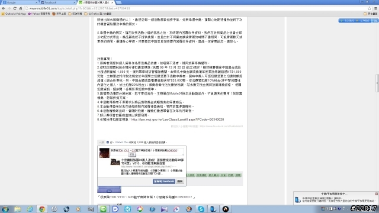
Task: Click the Facebook logo beside like count
Action: [108, 142]
